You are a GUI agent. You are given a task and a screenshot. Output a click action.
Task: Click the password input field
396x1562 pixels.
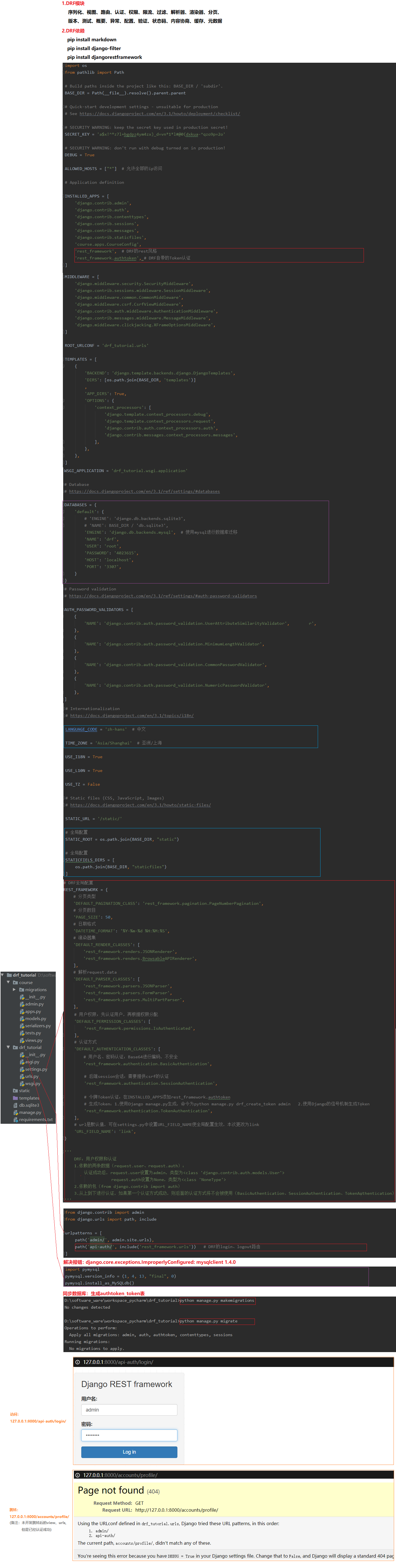(x=129, y=1435)
